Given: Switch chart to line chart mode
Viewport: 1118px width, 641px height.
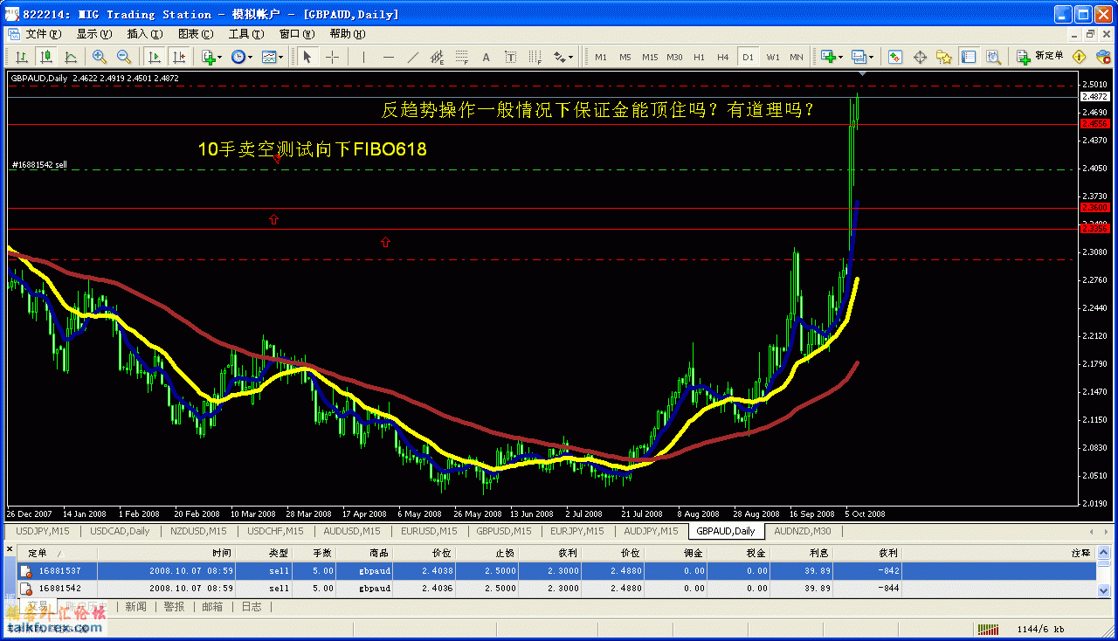Looking at the screenshot, I should 70,57.
